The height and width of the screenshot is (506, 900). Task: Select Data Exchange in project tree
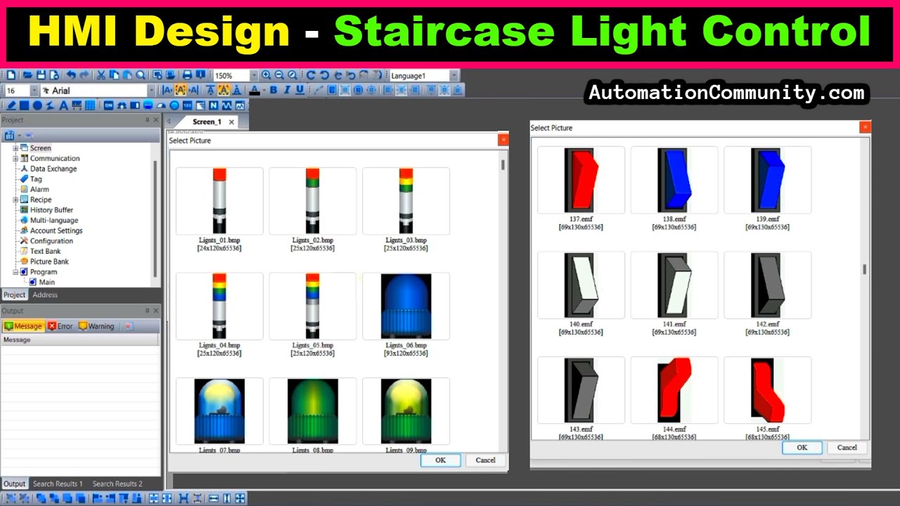coord(53,169)
